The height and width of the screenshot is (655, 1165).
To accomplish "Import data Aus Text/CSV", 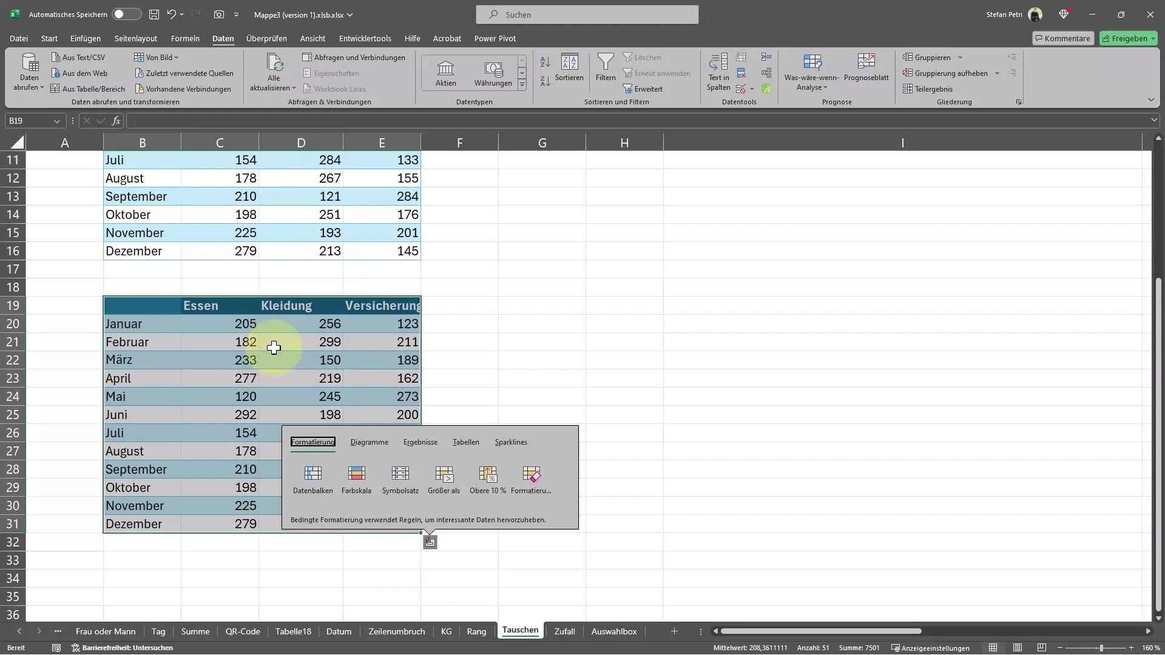I will coord(78,58).
